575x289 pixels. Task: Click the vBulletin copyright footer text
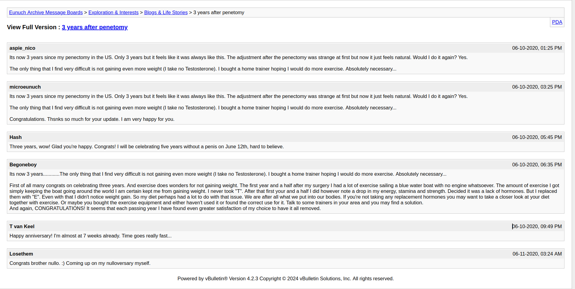pos(285,278)
